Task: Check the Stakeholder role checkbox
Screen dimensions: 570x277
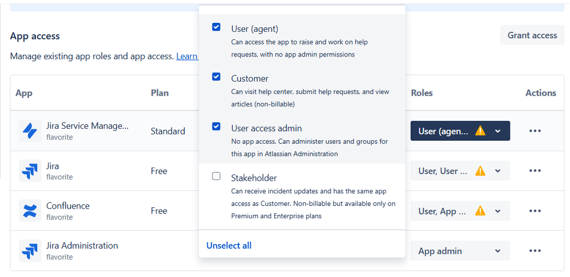Action: tap(216, 176)
